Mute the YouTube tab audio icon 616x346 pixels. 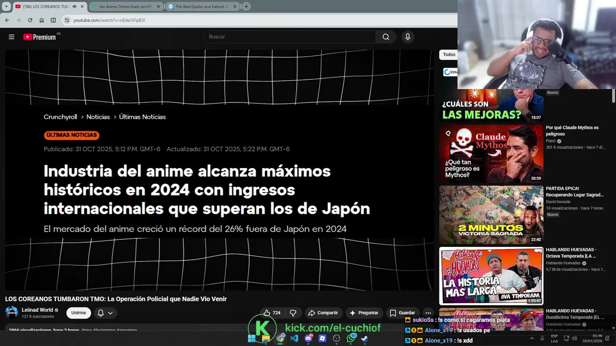coord(74,7)
